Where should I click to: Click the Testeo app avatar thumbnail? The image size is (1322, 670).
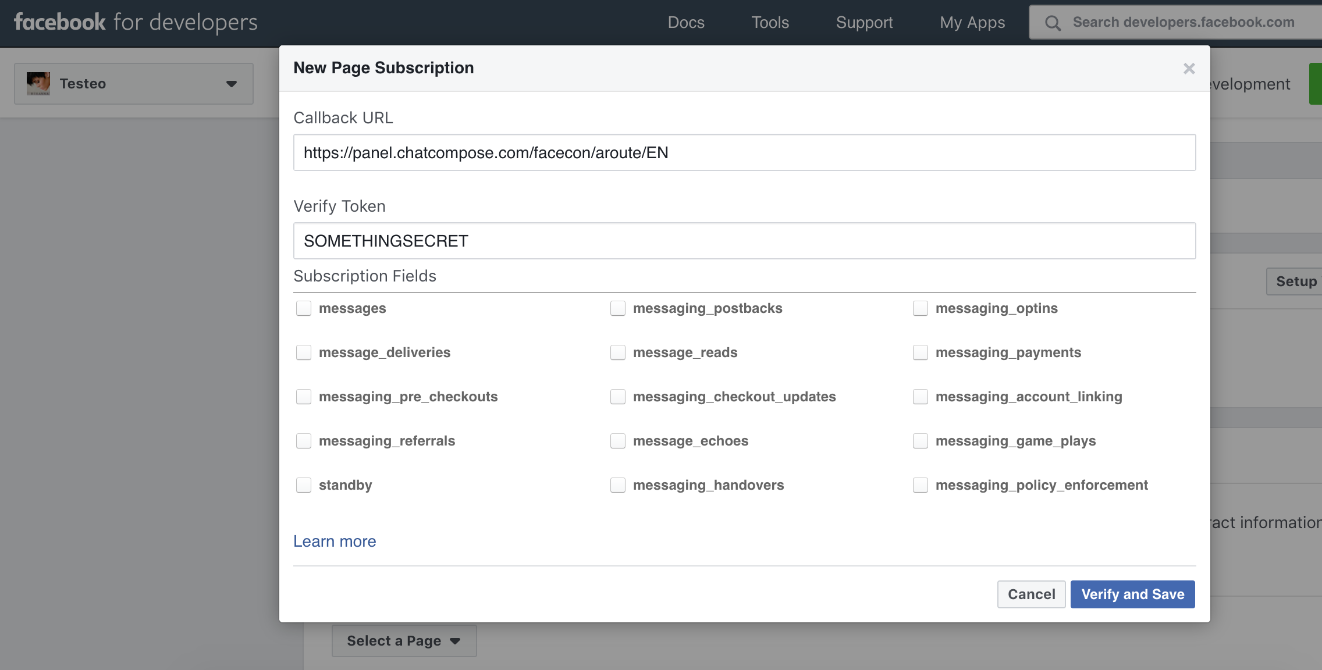coord(38,84)
